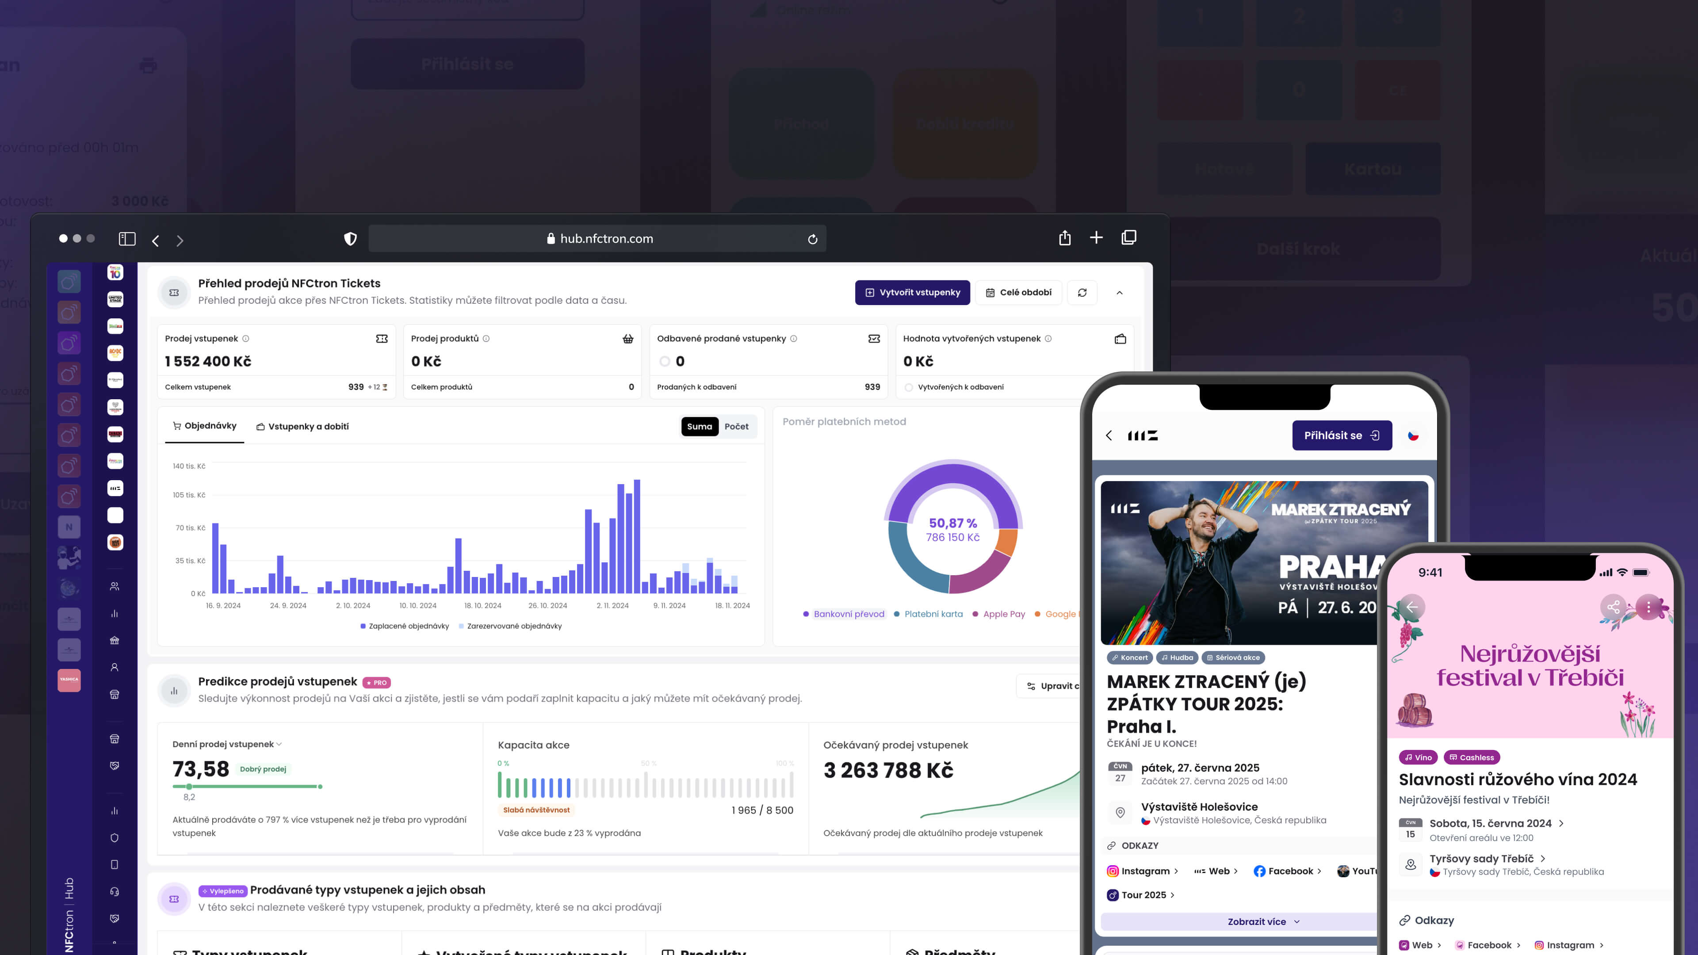Toggle Apple Pay in payment legend
The height and width of the screenshot is (955, 1698).
click(x=998, y=614)
